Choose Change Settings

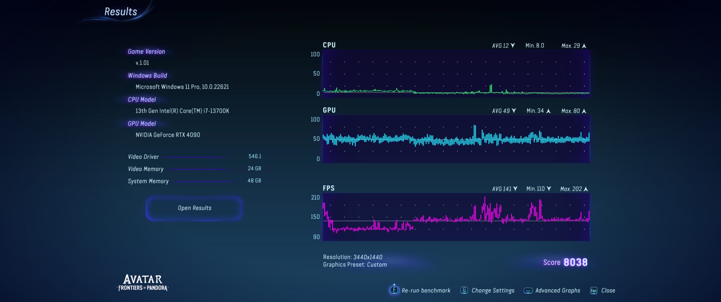tap(493, 290)
